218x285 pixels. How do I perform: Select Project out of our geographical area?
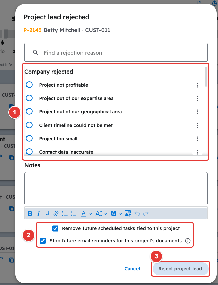pos(29,111)
